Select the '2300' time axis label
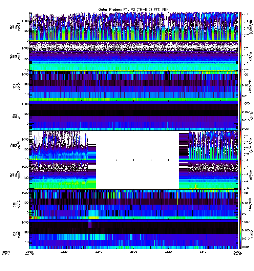The image size is (254, 271). (x=133, y=252)
